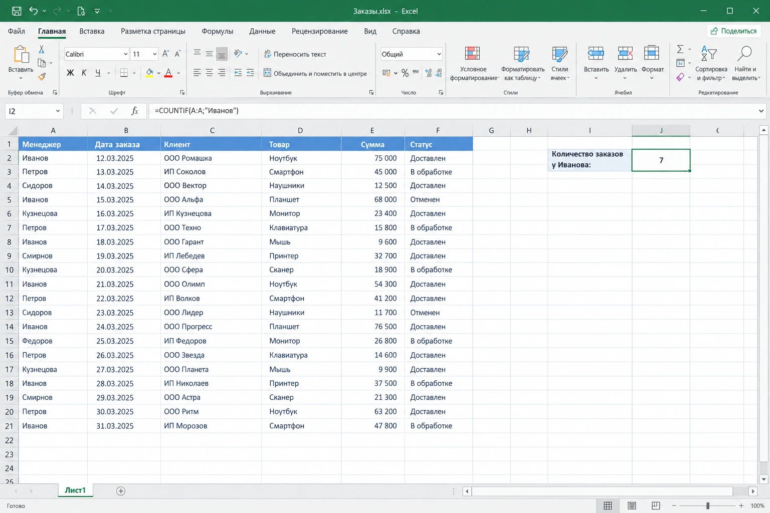Cut the selection with the scissors icon
The image size is (770, 513).
tap(42, 49)
